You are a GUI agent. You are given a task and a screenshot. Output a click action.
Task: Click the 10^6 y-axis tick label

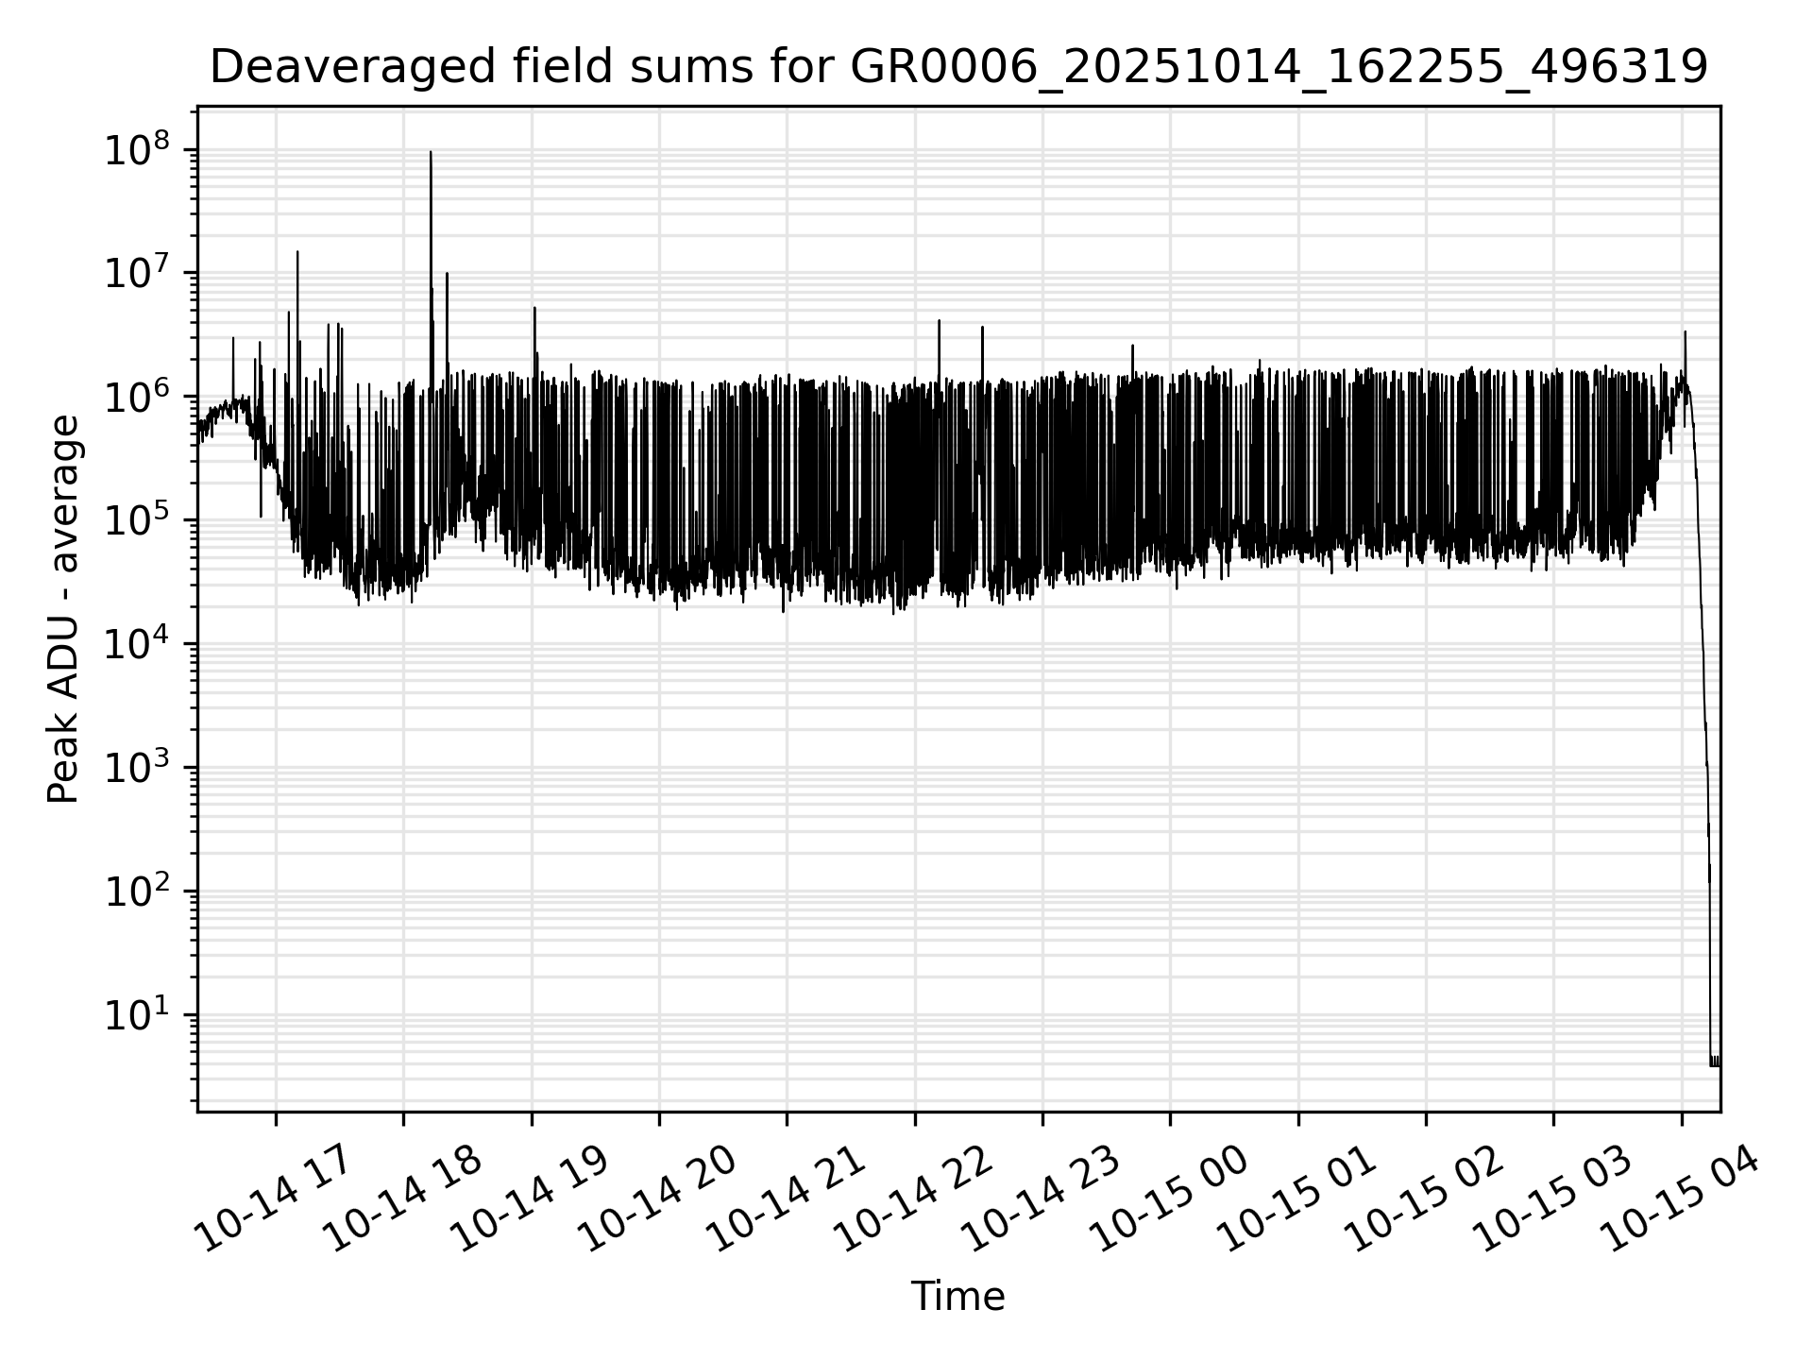click(x=140, y=398)
